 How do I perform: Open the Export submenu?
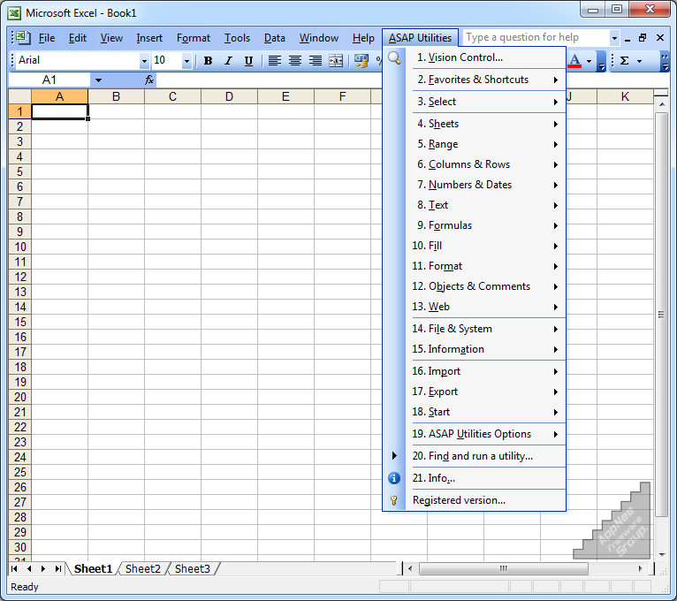click(486, 392)
